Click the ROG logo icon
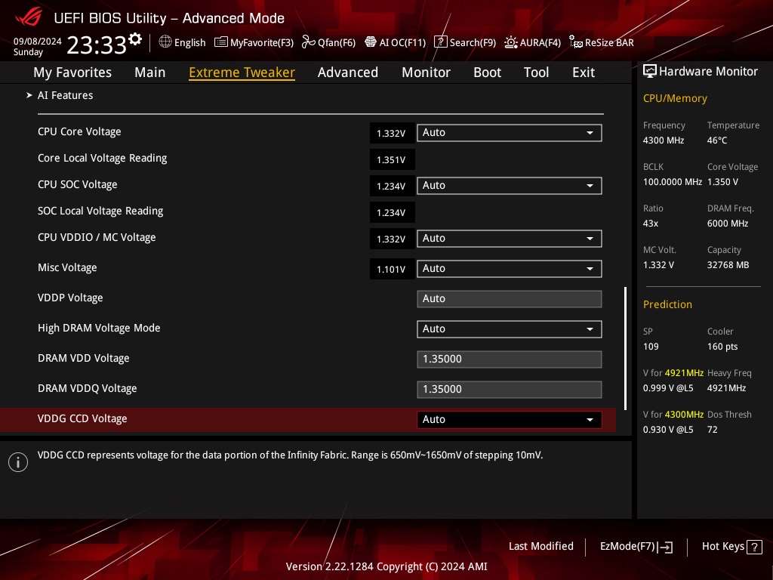The height and width of the screenshot is (580, 773). pos(28,18)
